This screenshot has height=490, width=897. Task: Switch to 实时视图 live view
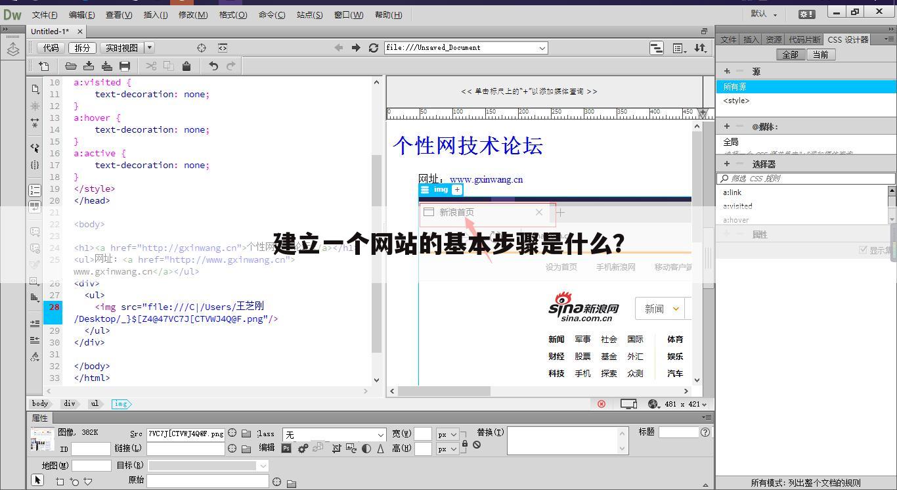(121, 48)
